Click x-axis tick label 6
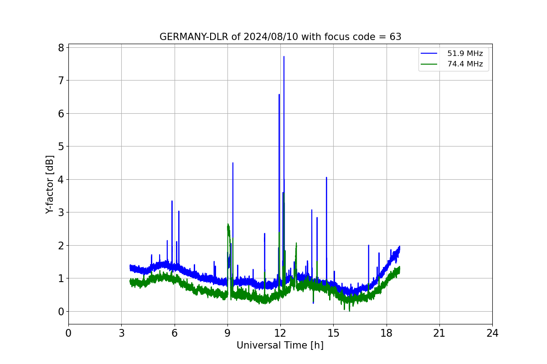Screen dimensions: 547x364 [x=175, y=333]
